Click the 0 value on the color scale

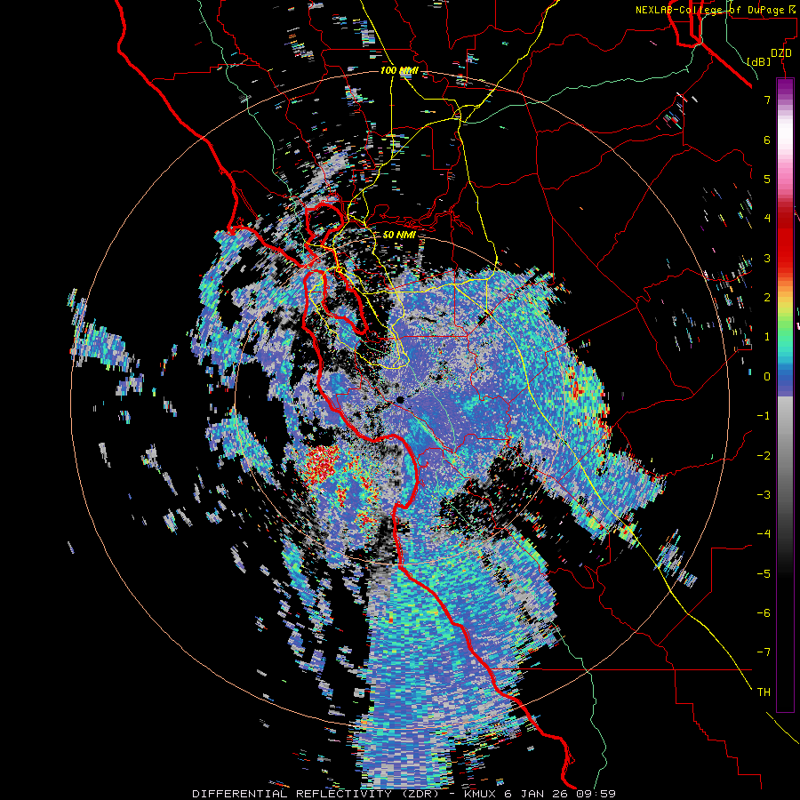coord(767,377)
